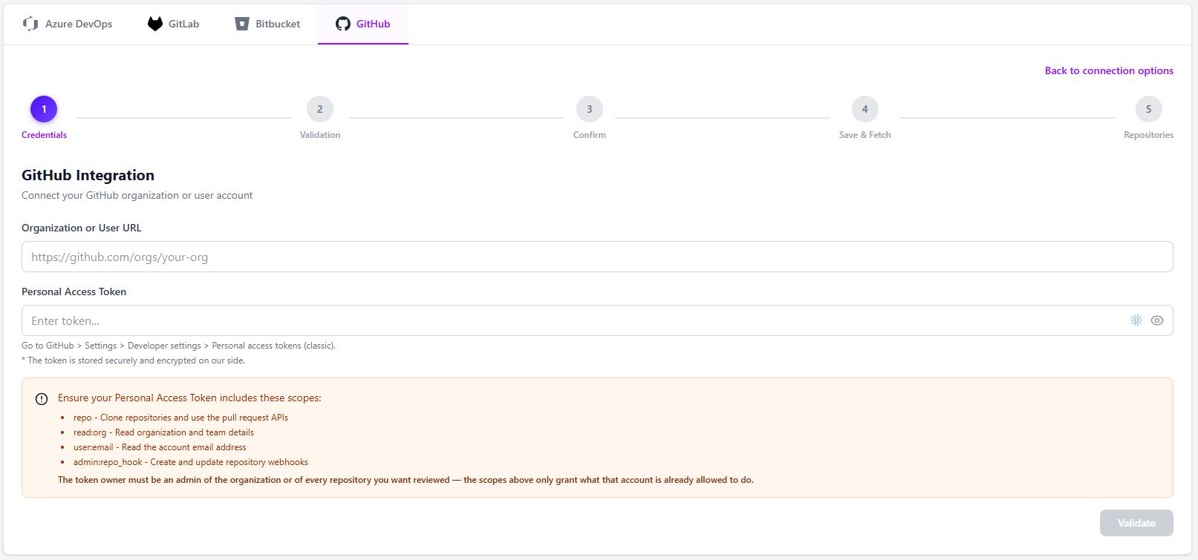Toggle token visibility with the eye icon
The image size is (1198, 560).
tap(1157, 320)
